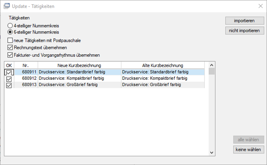Toggle OK checkbox for row 680913
The image size is (267, 165).
tap(9, 85)
